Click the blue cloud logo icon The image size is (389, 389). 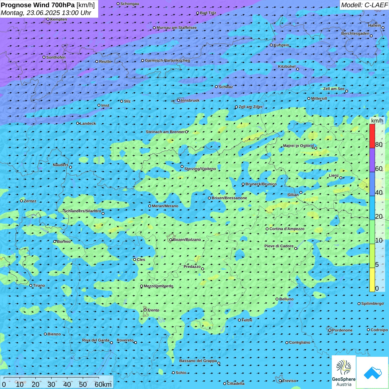click(x=373, y=373)
